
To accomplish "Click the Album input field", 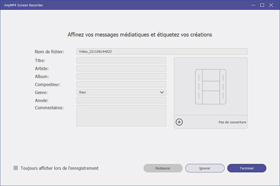I will point(121,76).
